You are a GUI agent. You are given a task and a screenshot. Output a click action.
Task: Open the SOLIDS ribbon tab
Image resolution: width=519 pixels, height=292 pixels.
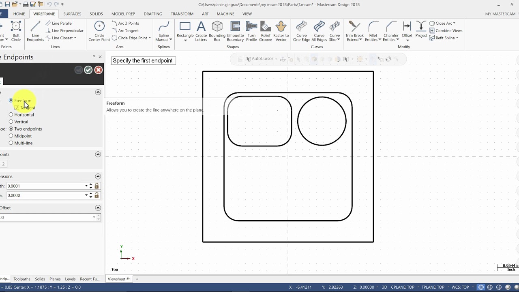pyautogui.click(x=96, y=14)
